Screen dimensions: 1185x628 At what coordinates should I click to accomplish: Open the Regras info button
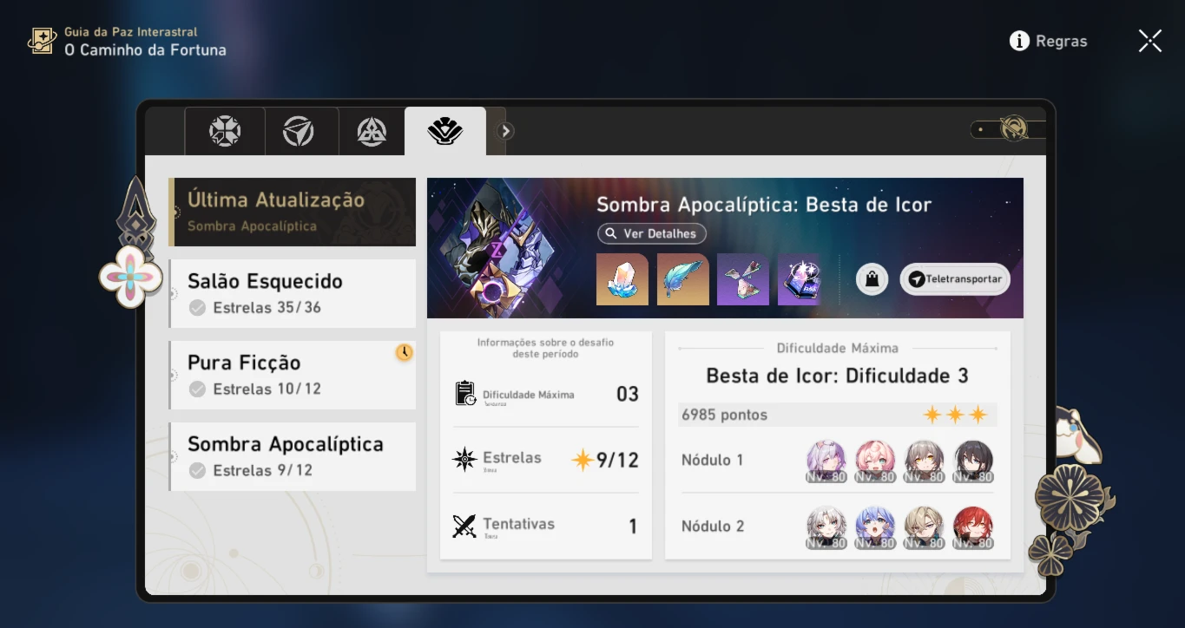point(1049,41)
